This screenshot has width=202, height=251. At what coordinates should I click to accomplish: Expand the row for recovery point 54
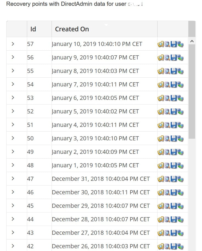pos(13,84)
